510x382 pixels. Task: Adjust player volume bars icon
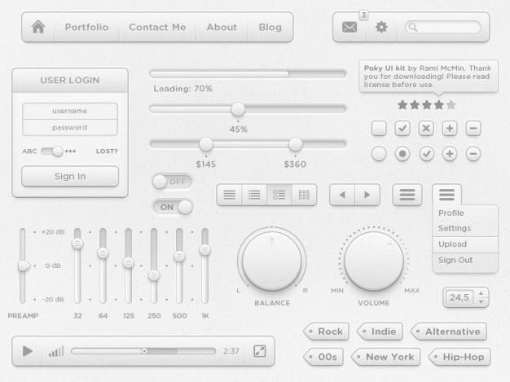point(56,351)
